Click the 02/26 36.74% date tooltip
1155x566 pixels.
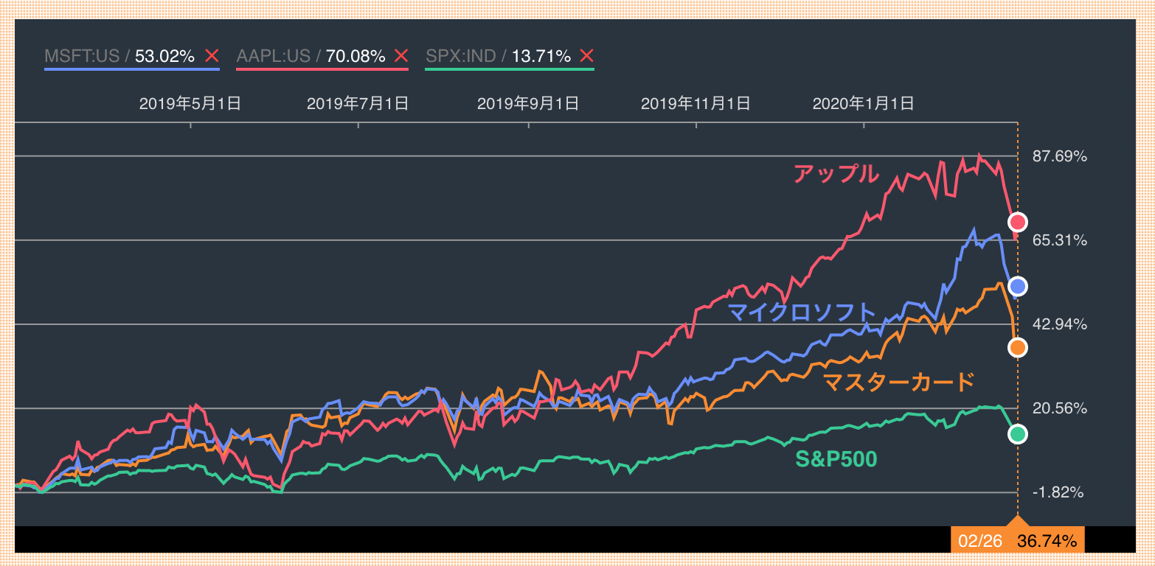pyautogui.click(x=1017, y=540)
